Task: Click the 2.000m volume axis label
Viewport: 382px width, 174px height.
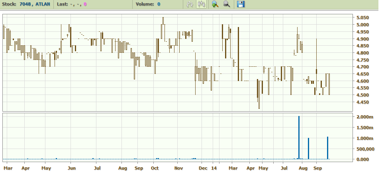Action: [364, 117]
